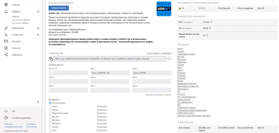Copy the tracking link with copy icon
279x133 pixels.
[x=51, y=59]
